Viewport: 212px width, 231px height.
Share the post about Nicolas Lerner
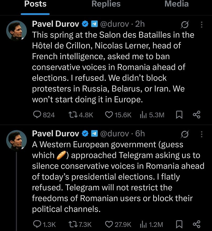(197, 115)
